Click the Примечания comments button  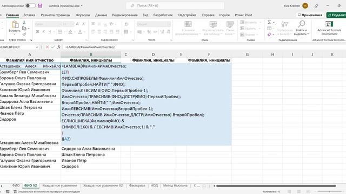[x=310, y=15]
